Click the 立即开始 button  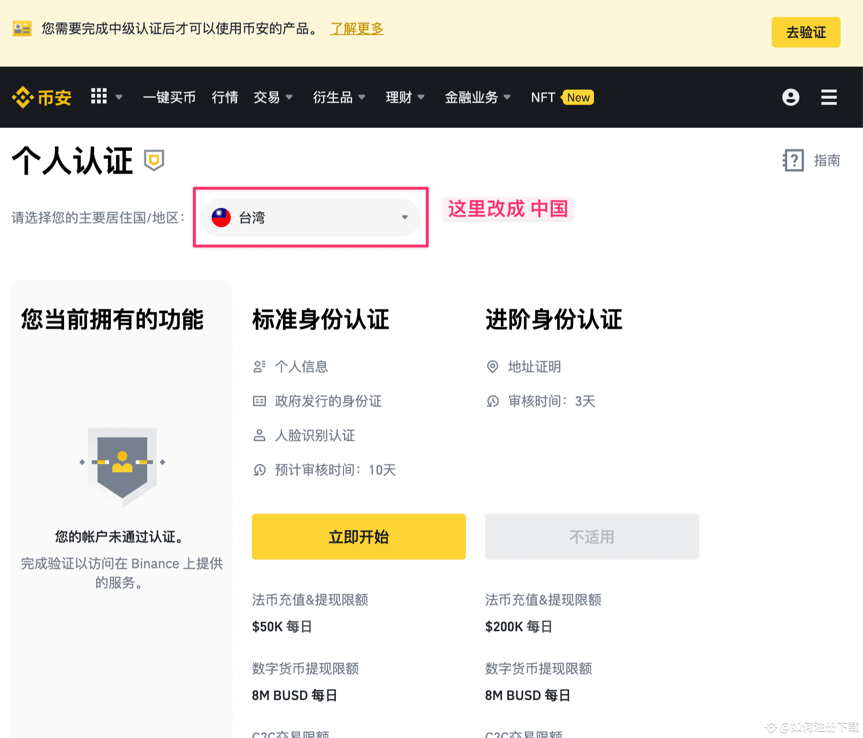click(358, 536)
